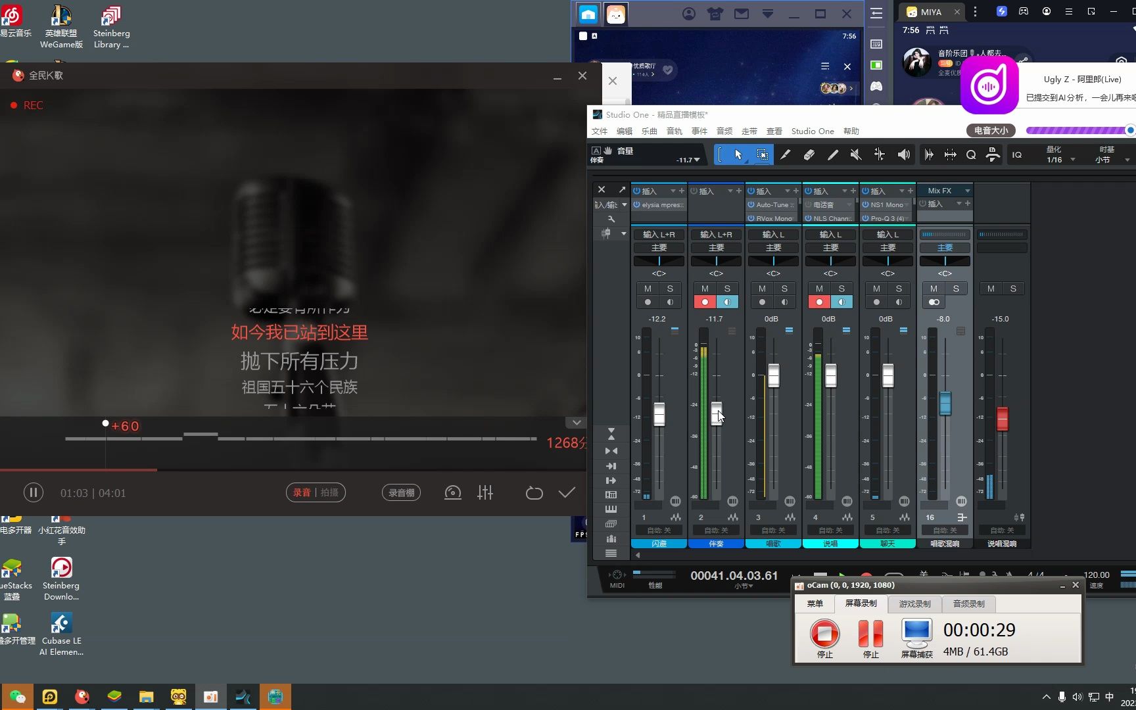1136x710 pixels.
Task: Open channel 1 insert dropdown arrow
Action: click(673, 191)
